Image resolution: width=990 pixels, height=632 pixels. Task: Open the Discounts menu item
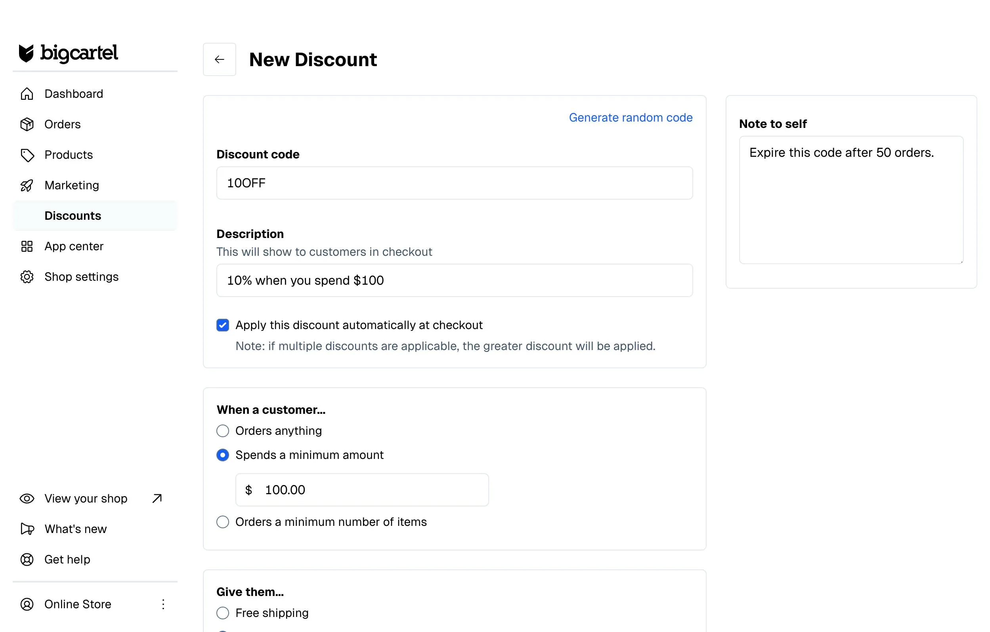(x=73, y=216)
